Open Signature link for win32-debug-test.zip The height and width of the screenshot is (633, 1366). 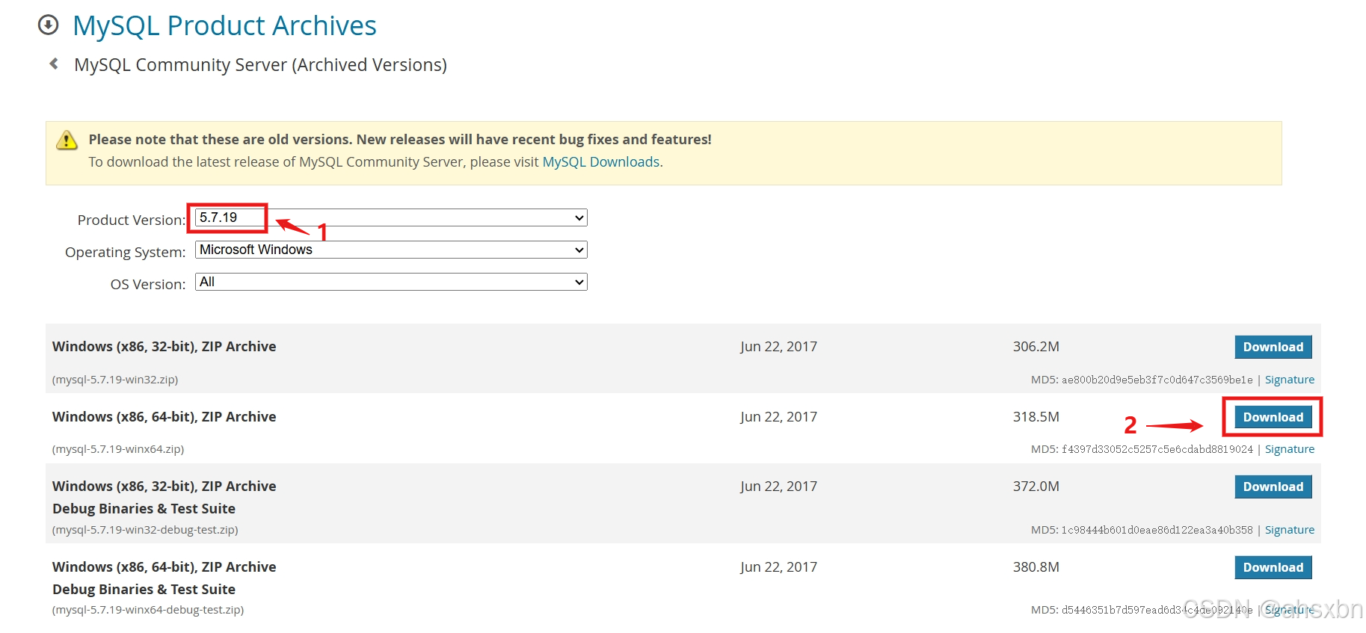point(1289,530)
